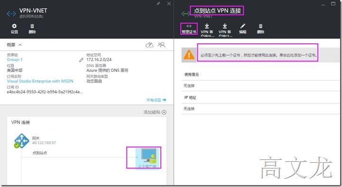Screen dimensions: 342x187
Task: Click the 使用情况 heading
Action: [x=191, y=75]
